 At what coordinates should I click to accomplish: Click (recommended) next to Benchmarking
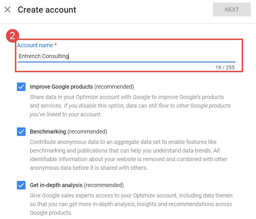coord(87,132)
